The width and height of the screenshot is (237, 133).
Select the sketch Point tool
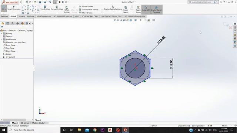[38, 13]
